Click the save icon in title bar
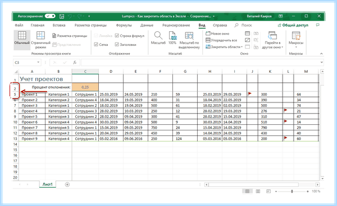337x206 pixels. [62, 16]
